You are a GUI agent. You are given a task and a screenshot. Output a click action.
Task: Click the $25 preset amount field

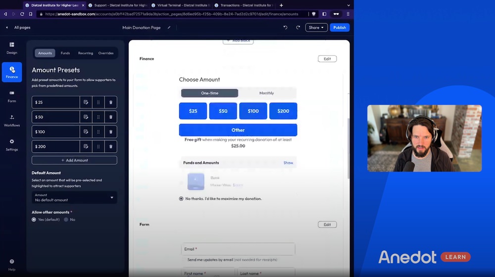pos(55,102)
